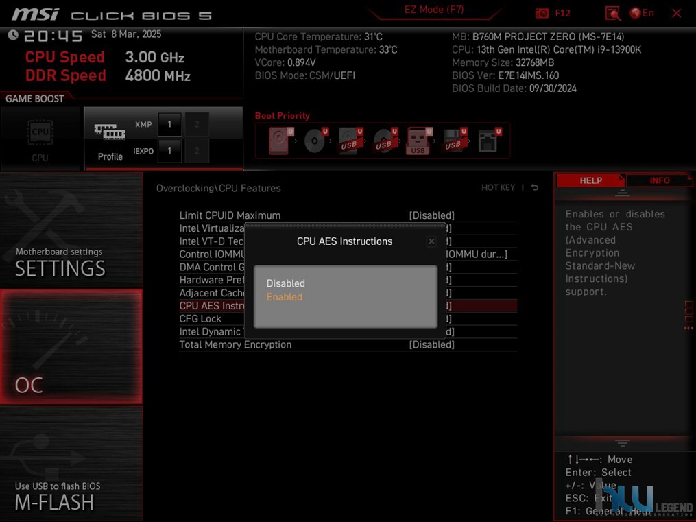Open the OC overclocking section
This screenshot has height=522, width=696.
[x=71, y=346]
